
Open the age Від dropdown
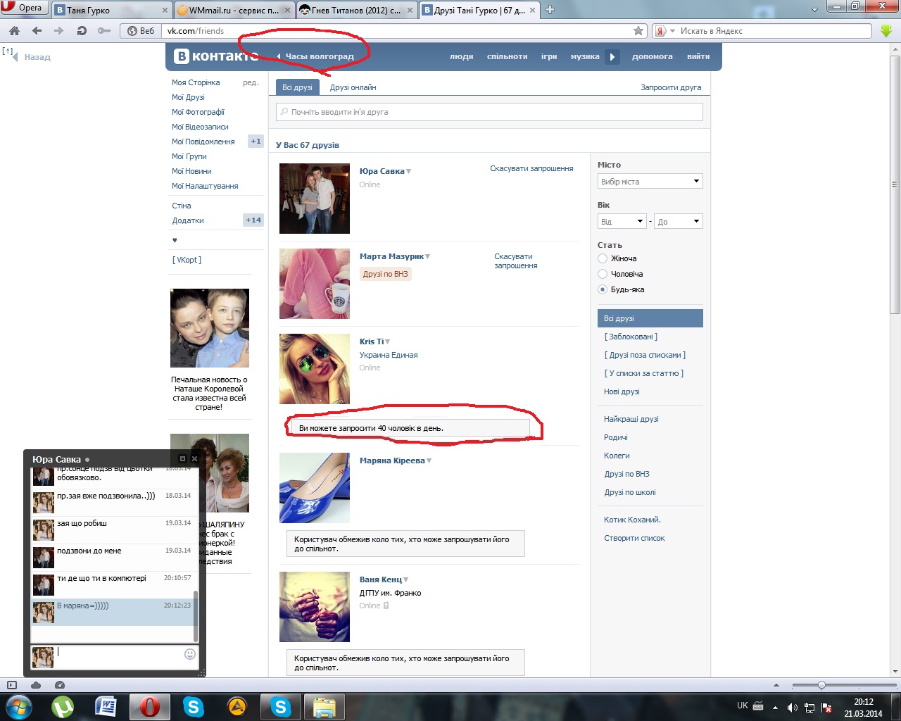[622, 222]
